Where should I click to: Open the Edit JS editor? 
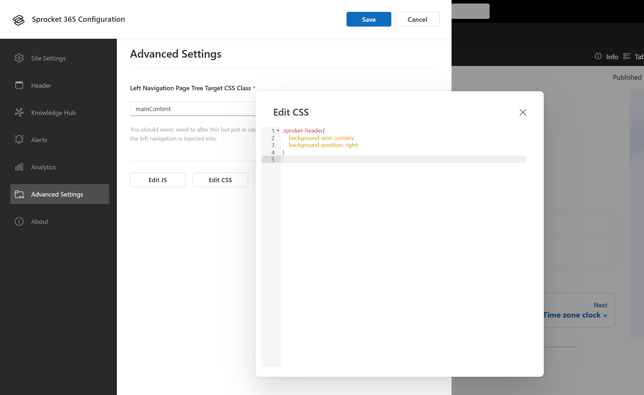click(x=158, y=180)
